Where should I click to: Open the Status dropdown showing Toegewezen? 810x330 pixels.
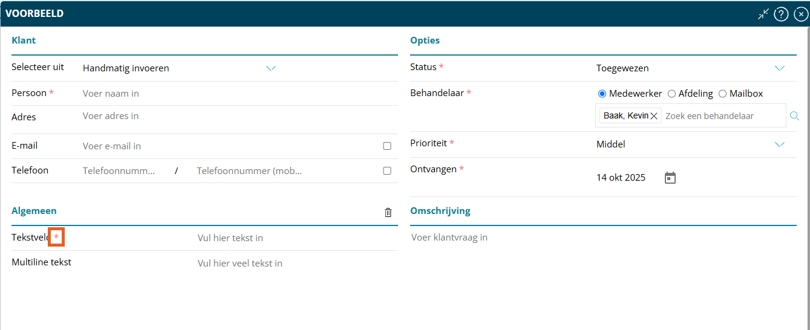tap(779, 68)
